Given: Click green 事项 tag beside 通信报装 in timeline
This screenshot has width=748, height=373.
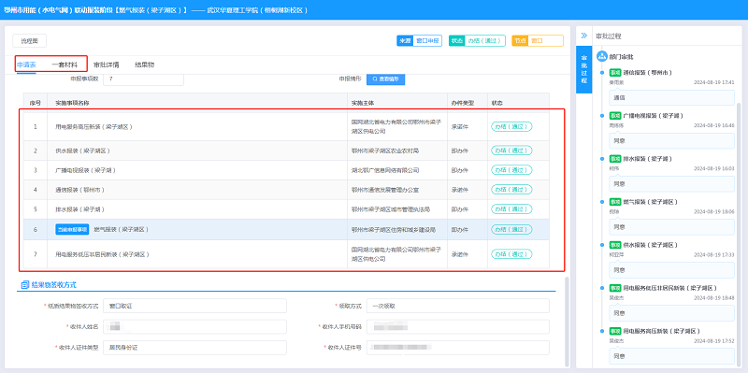Looking at the screenshot, I should pos(615,73).
